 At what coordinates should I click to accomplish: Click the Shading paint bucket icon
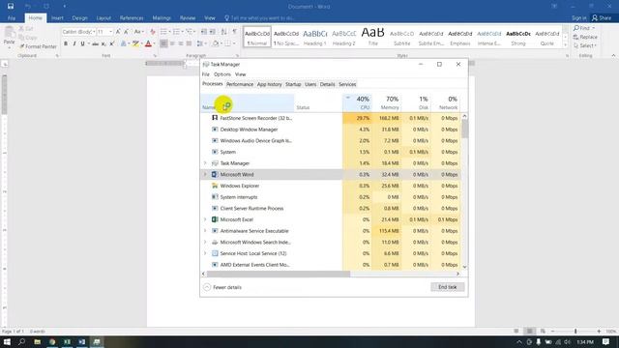[215, 43]
